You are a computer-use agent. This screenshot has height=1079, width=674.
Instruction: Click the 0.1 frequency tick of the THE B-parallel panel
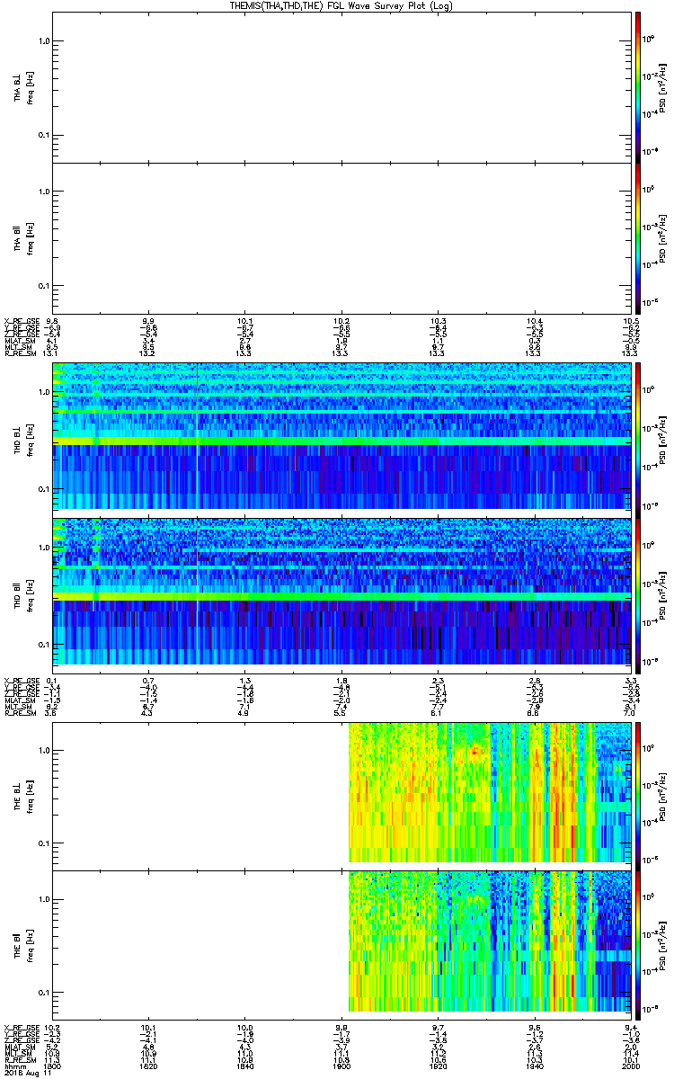click(43, 992)
